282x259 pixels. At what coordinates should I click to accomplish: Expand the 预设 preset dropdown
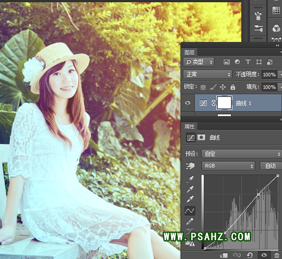tap(241, 154)
